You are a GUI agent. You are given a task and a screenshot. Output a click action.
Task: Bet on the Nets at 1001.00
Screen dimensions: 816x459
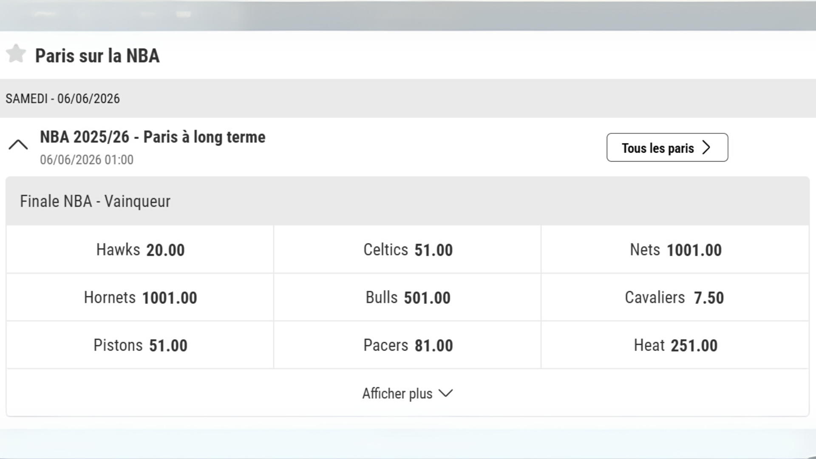click(675, 250)
